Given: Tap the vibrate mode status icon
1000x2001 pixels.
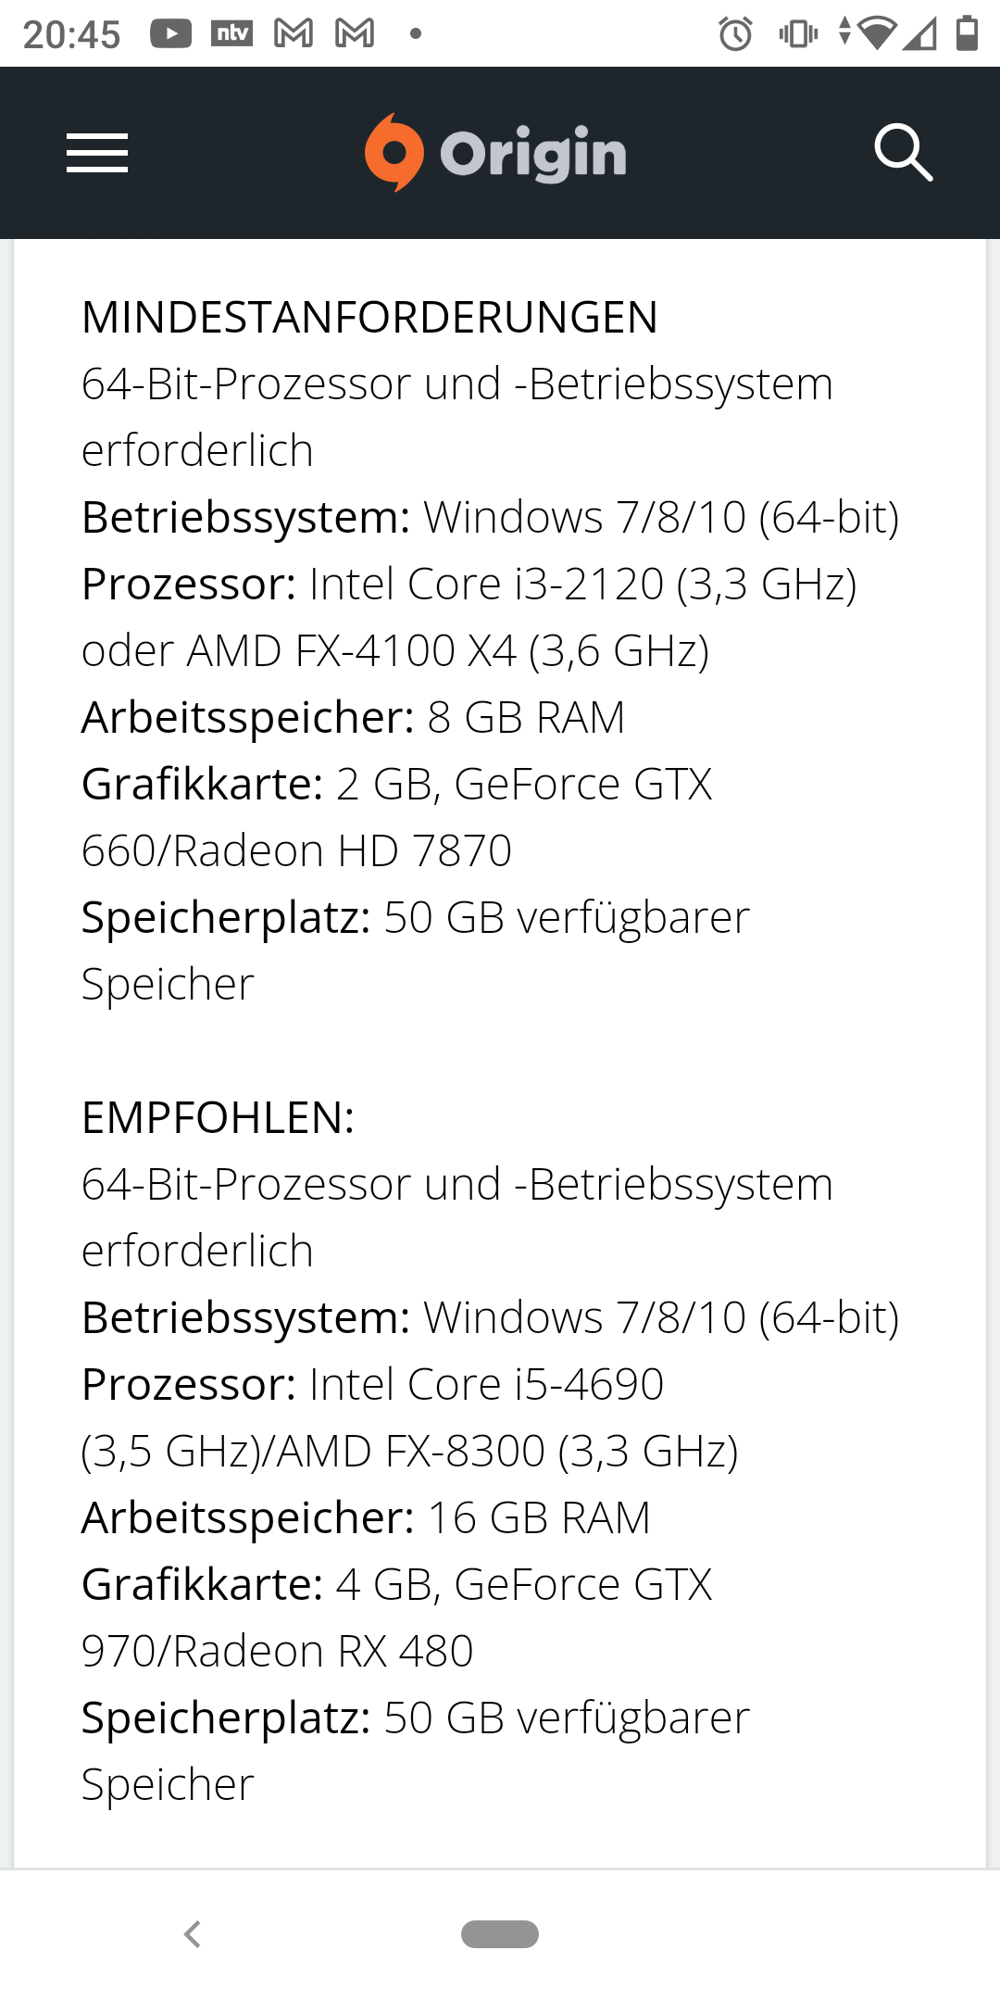Looking at the screenshot, I should (798, 34).
